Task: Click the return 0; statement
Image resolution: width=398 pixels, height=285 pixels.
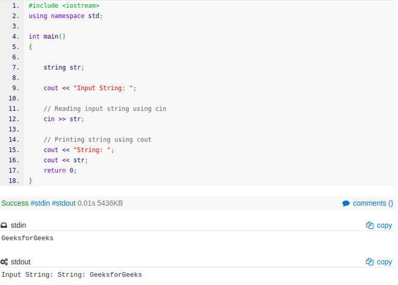Action: tap(60, 170)
